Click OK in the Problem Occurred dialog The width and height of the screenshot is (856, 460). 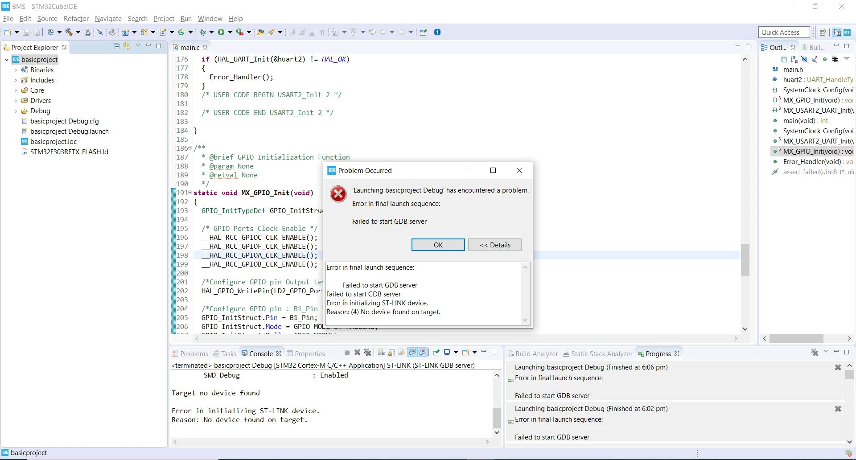(x=438, y=245)
